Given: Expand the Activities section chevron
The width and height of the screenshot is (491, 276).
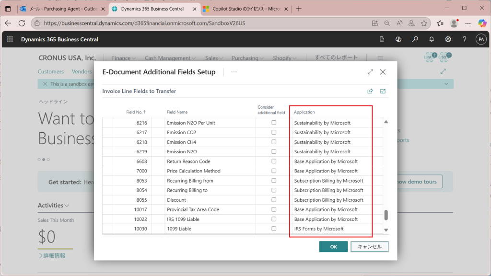Looking at the screenshot, I should pos(67,206).
